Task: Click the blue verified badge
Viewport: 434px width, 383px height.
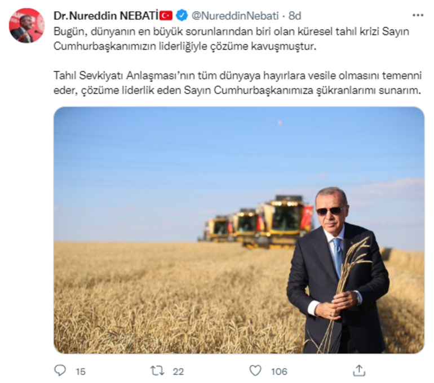Action: click(181, 15)
